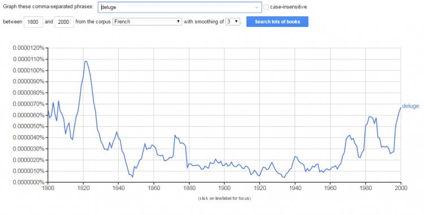The image size is (424, 215).
Task: Click the end year field showing 2000
Action: pos(64,22)
